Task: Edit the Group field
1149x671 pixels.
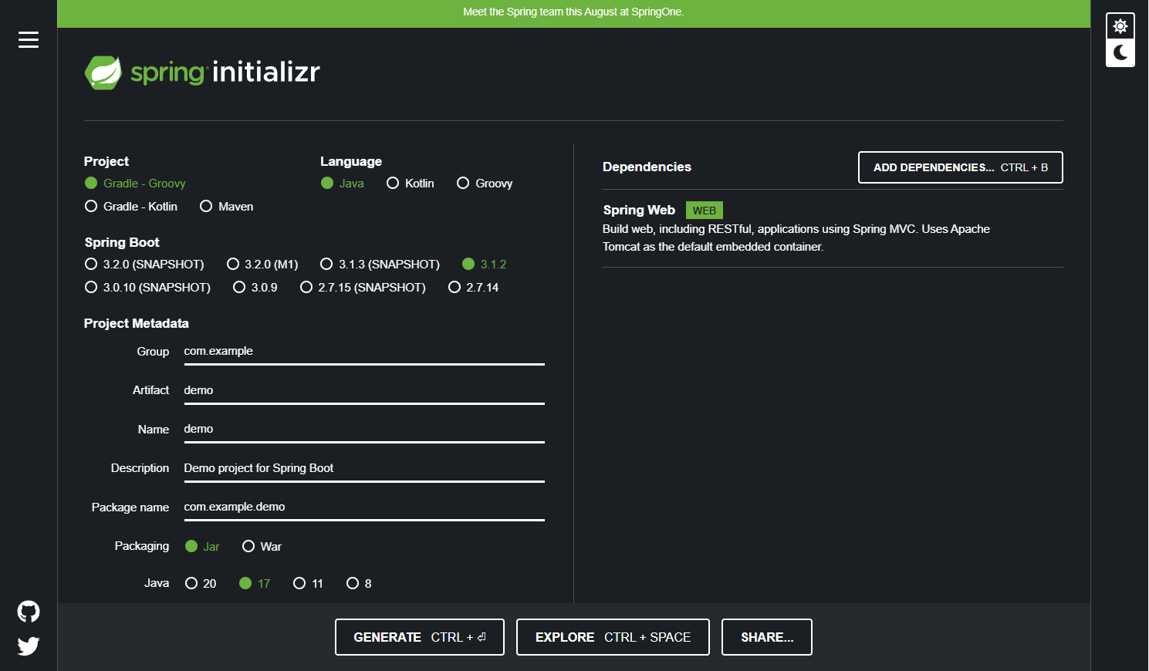Action: click(x=364, y=352)
